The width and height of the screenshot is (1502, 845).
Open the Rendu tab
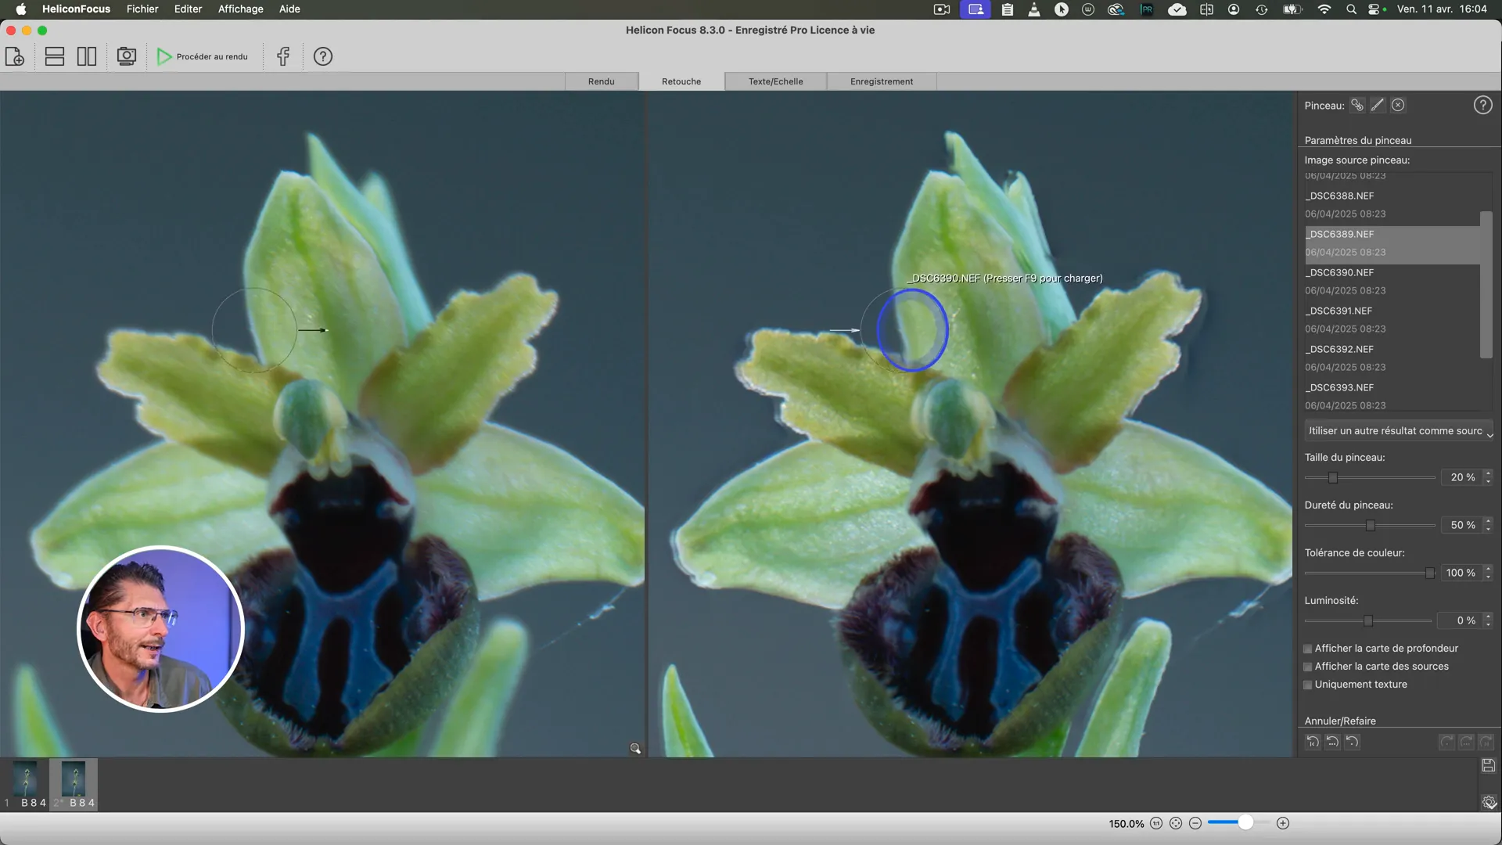pos(601,81)
